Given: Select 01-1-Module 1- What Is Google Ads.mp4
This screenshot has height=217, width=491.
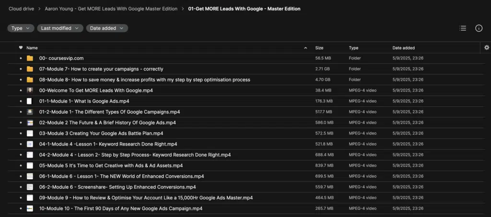Looking at the screenshot, I should (x=84, y=101).
